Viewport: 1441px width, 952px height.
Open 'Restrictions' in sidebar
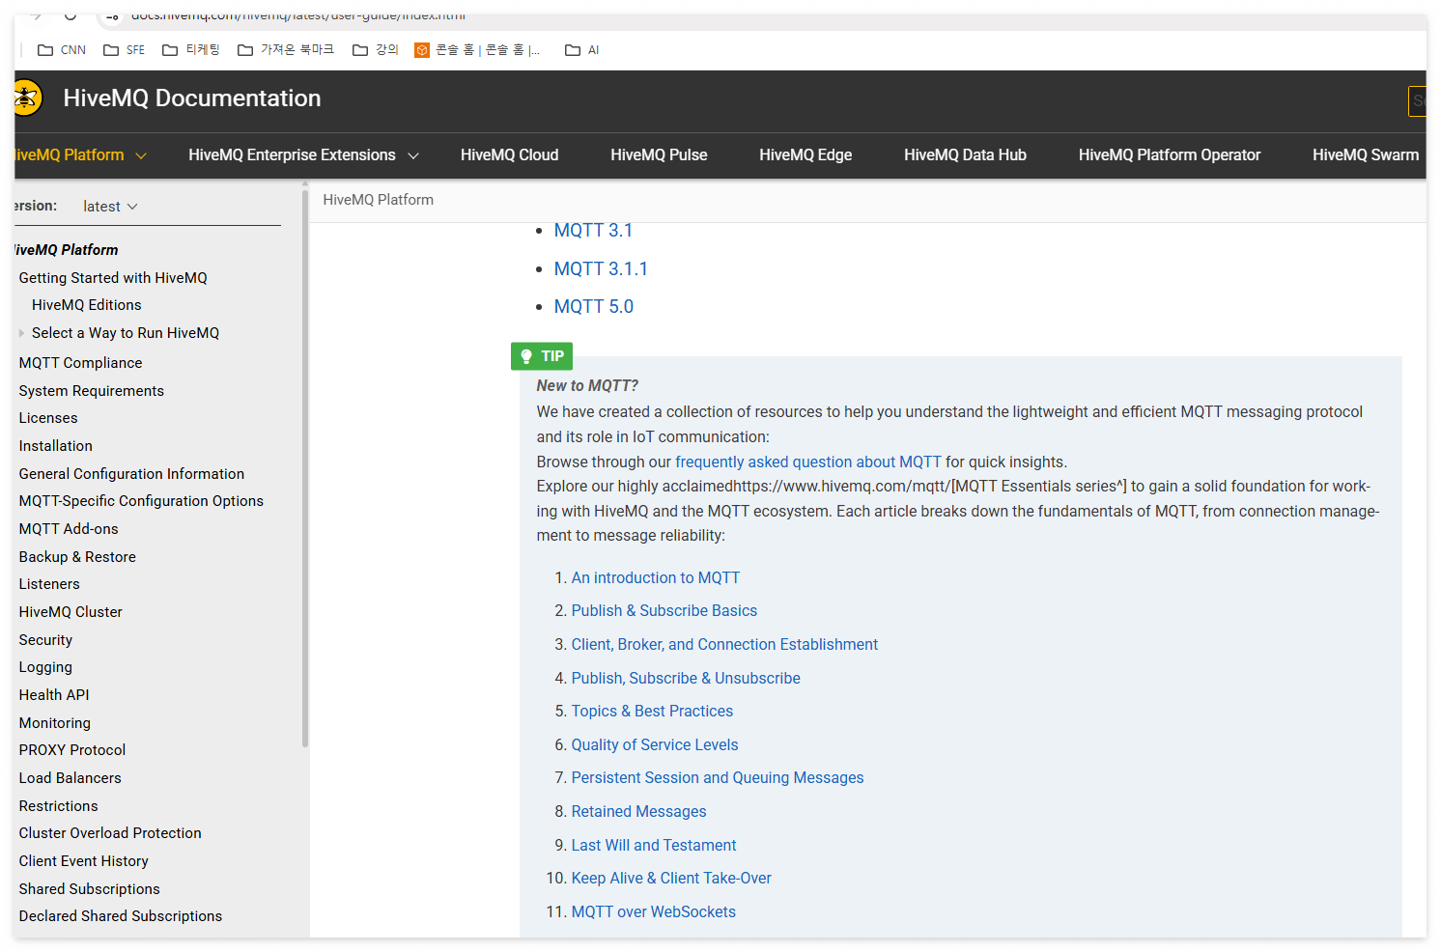(59, 806)
